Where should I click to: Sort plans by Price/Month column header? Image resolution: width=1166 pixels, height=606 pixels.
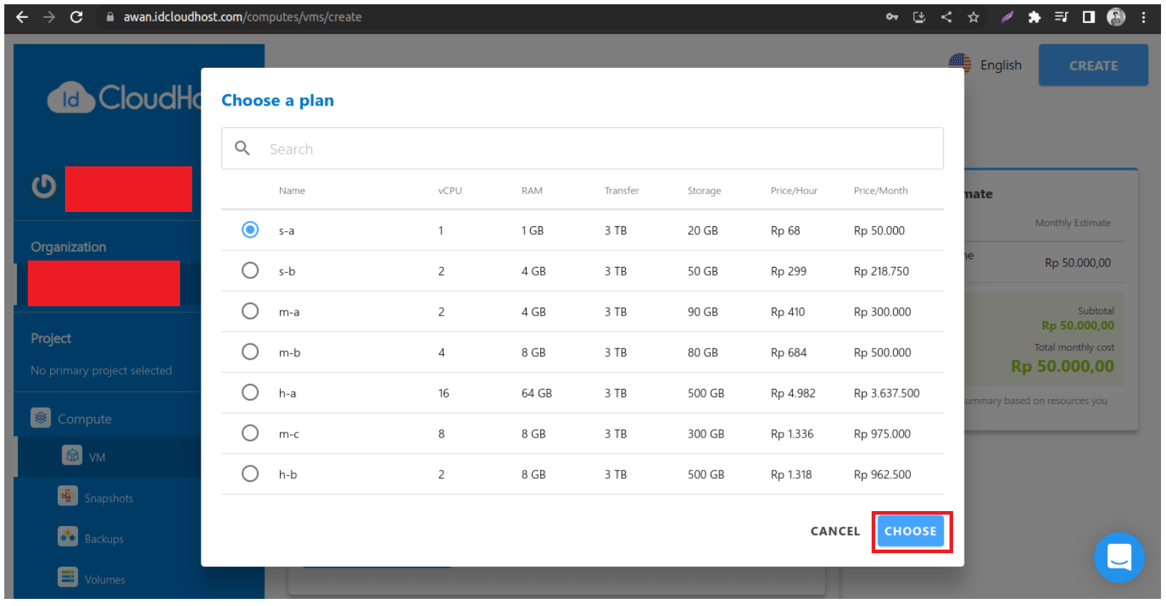click(x=880, y=191)
